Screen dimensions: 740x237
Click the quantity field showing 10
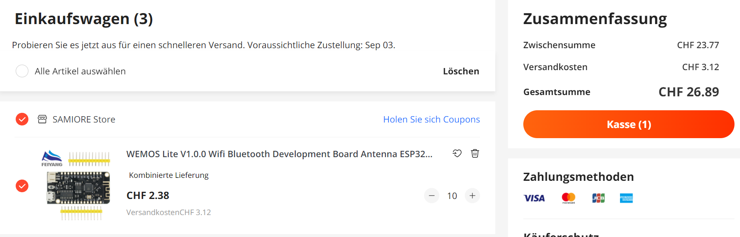[452, 196]
